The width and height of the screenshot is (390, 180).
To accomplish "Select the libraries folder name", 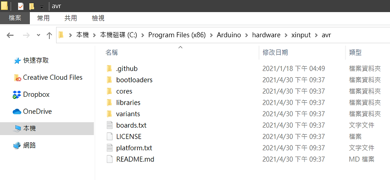I will click(x=128, y=102).
